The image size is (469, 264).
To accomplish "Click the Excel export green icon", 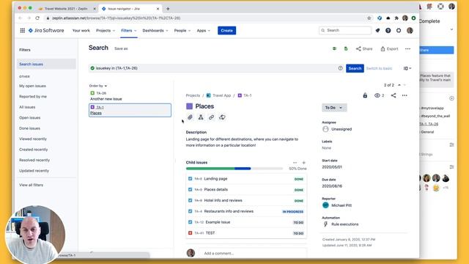I will [334, 49].
